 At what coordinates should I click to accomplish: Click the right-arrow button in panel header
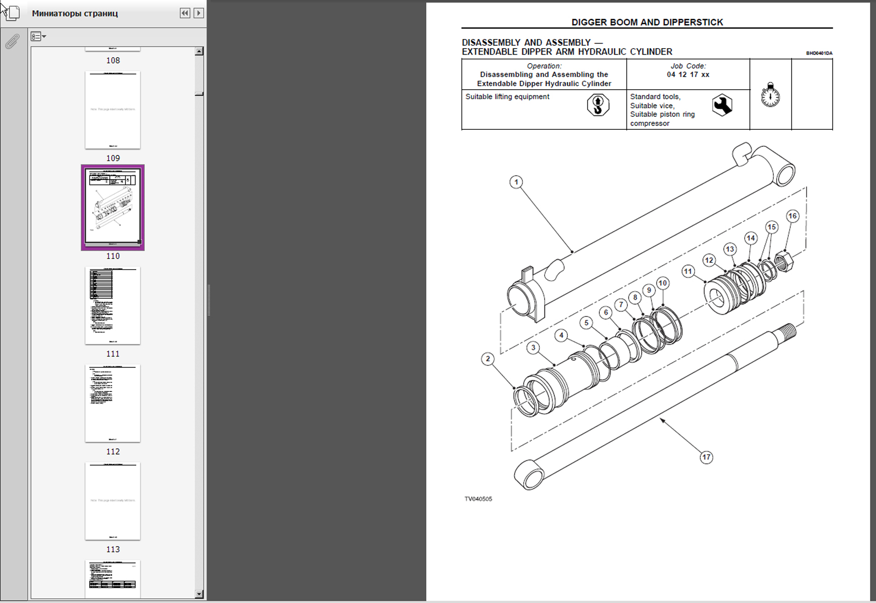tap(198, 13)
